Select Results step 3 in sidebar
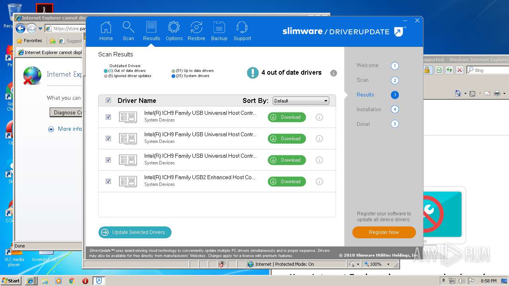The width and height of the screenshot is (509, 286). 377,95
